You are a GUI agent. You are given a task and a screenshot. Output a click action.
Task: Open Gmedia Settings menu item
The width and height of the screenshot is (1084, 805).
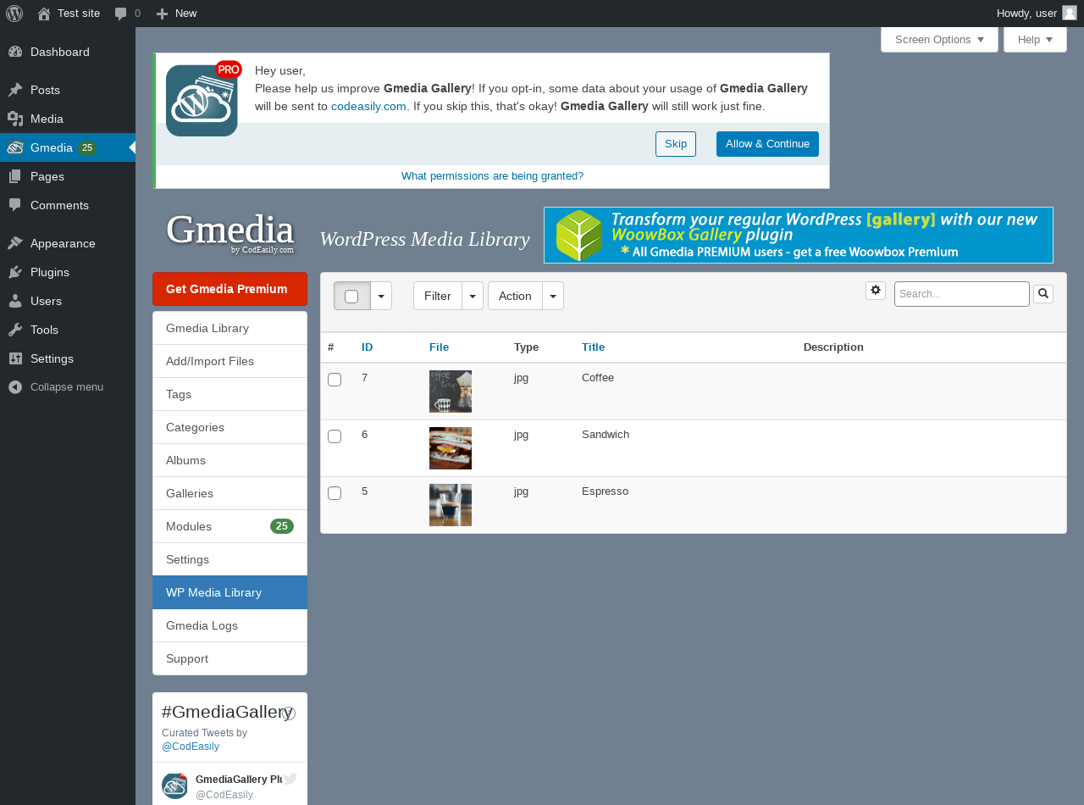(x=230, y=559)
